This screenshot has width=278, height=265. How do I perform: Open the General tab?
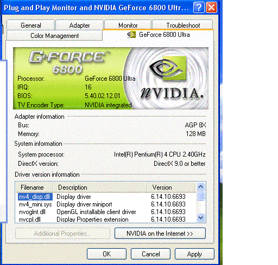31,25
